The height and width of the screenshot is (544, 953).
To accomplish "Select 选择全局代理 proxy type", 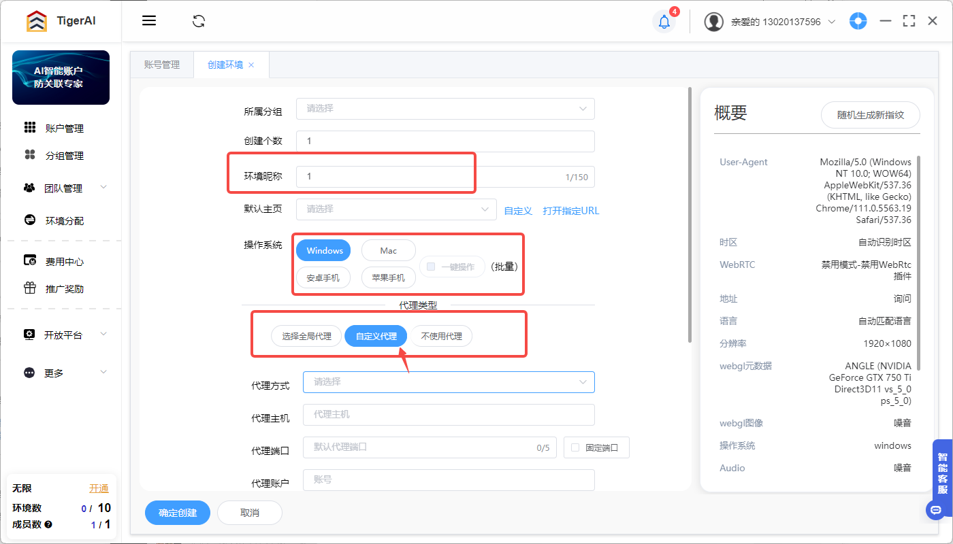I will click(x=306, y=336).
